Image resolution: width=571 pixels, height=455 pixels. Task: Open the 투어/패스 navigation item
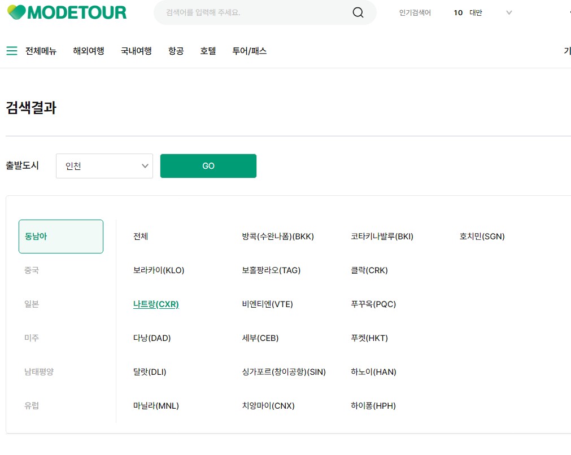(249, 50)
